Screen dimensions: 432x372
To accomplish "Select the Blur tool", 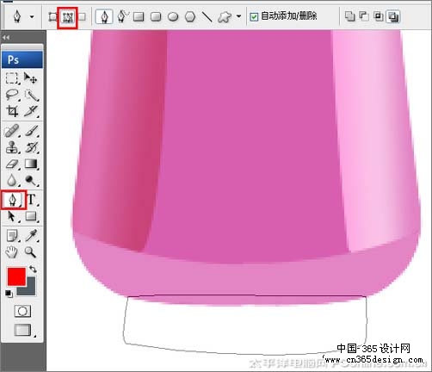I will (x=12, y=180).
